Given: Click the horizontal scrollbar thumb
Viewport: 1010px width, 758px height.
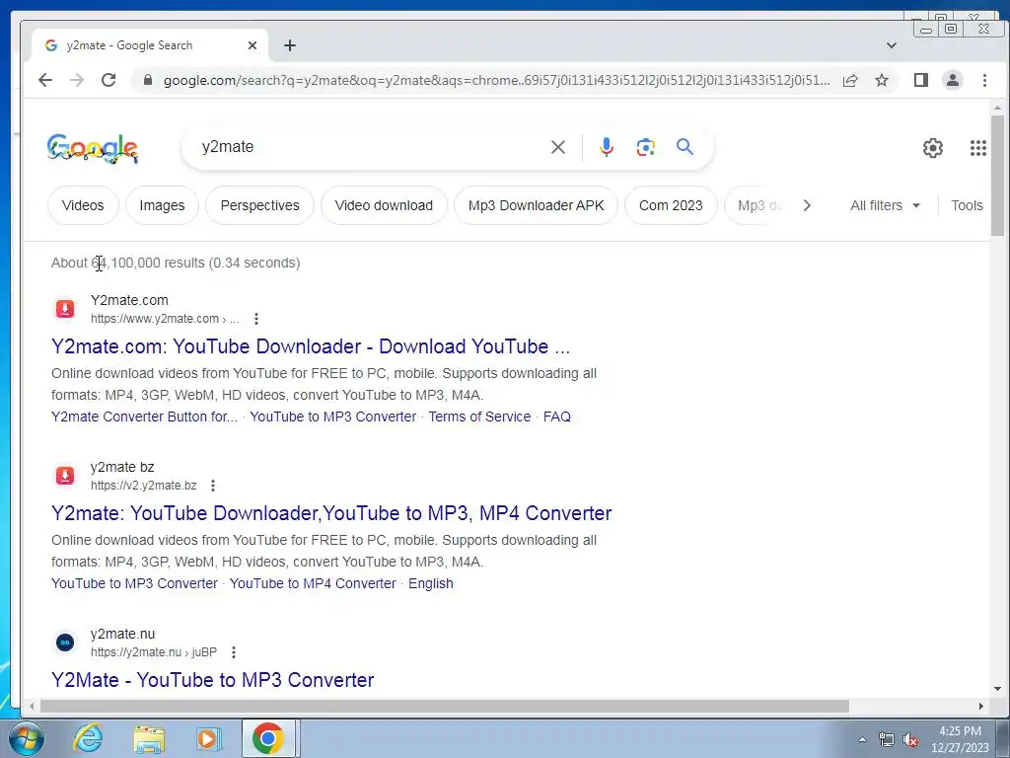Looking at the screenshot, I should (x=445, y=707).
